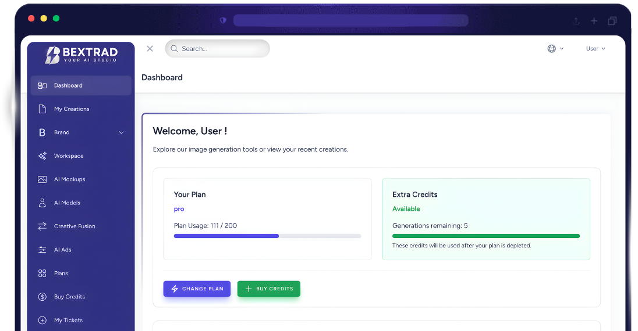This screenshot has width=638, height=331.
Task: Select the Workspace sparkle icon
Action: (42, 156)
